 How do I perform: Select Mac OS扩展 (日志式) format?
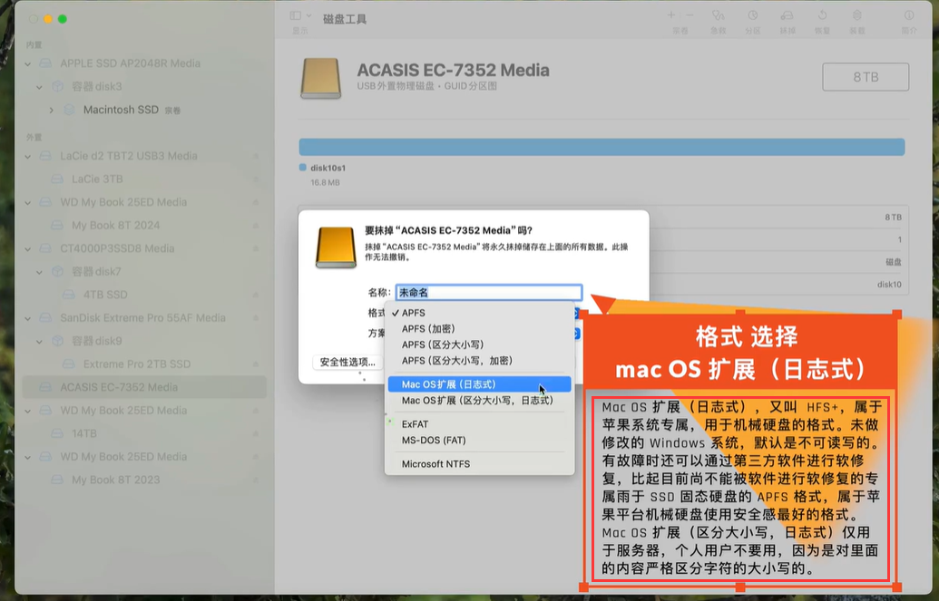coord(479,384)
